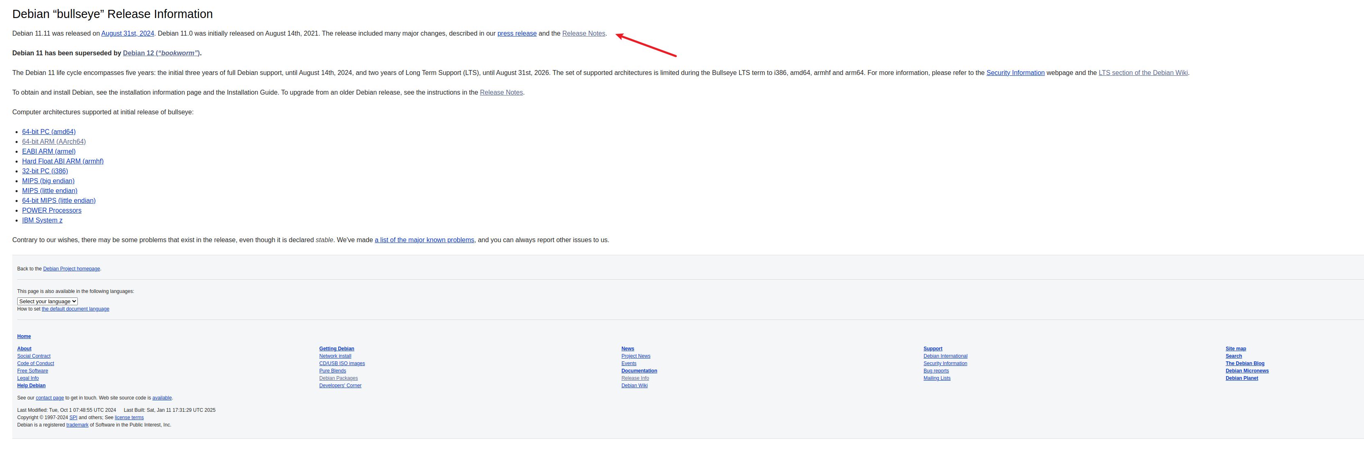This screenshot has width=1364, height=472.
Task: Go to Home in footer
Action: point(24,336)
